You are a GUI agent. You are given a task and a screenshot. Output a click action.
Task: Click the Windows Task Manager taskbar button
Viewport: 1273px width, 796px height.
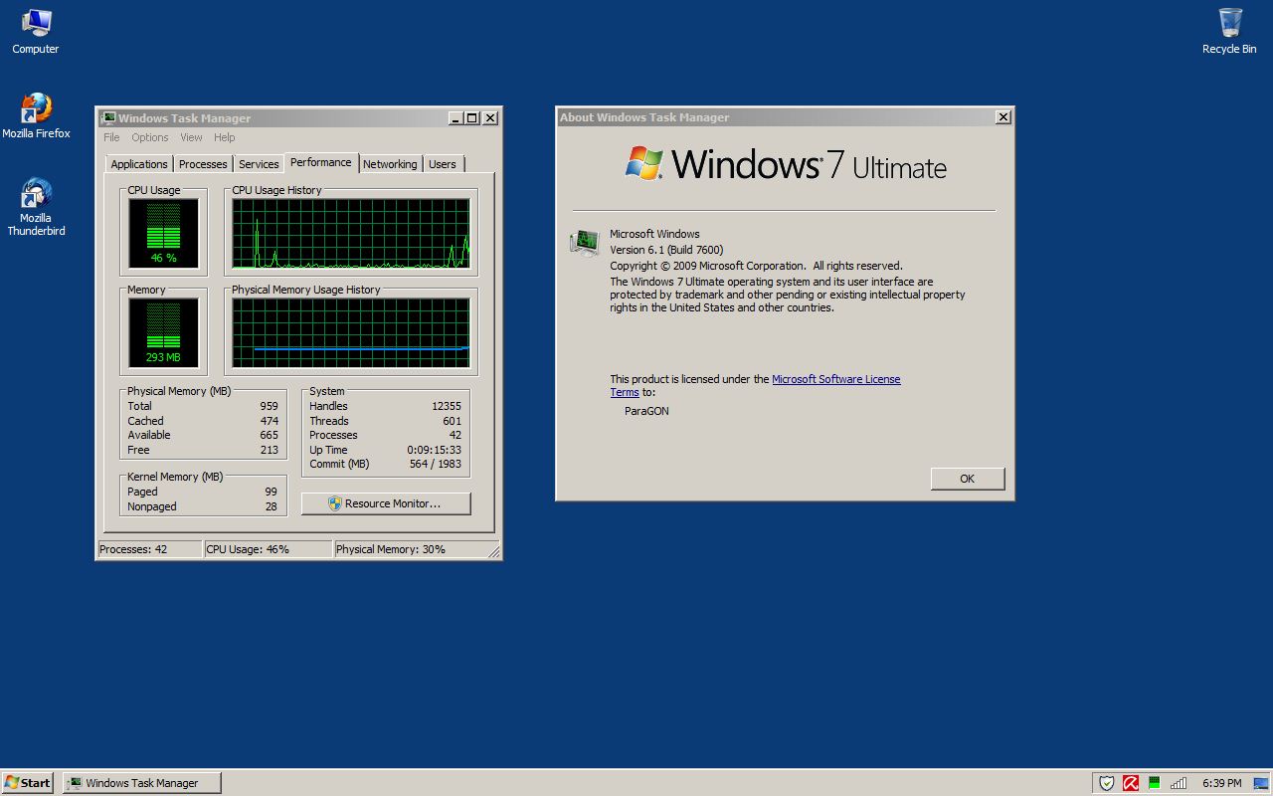click(x=140, y=782)
